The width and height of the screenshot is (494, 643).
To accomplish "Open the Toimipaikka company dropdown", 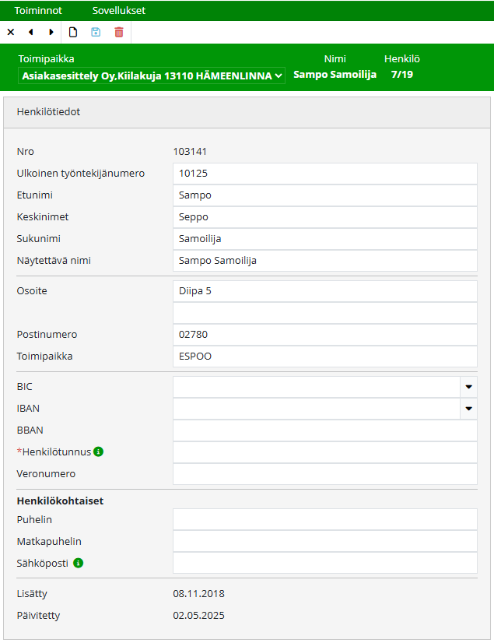I will click(x=152, y=76).
